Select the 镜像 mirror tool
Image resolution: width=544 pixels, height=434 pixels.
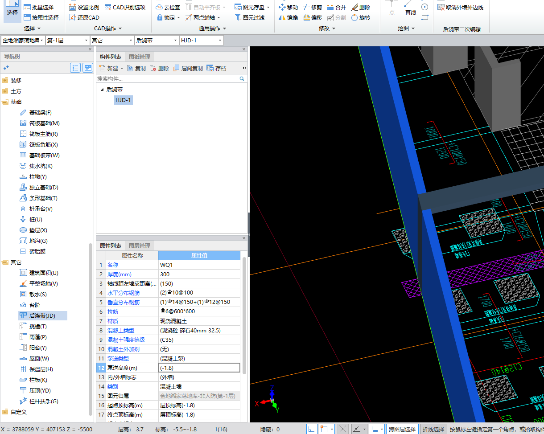pos(288,18)
